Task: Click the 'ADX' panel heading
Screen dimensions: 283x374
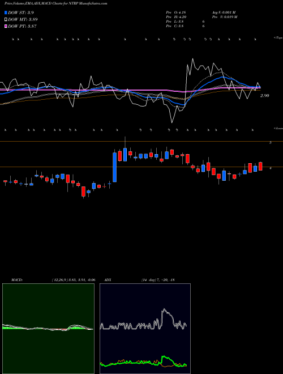Action: 108,280
